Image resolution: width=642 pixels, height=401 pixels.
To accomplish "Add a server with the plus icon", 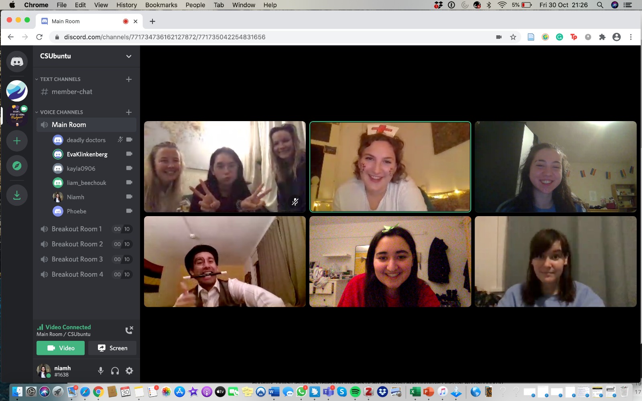I will click(17, 141).
